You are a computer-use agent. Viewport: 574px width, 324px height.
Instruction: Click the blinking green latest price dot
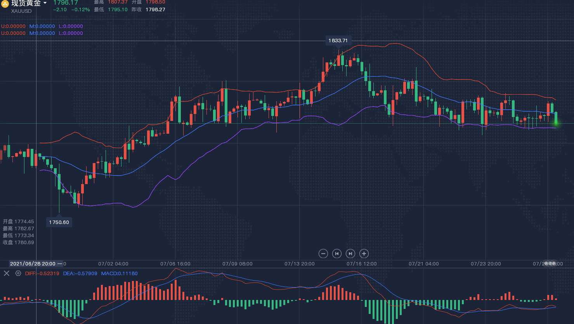pos(556,123)
